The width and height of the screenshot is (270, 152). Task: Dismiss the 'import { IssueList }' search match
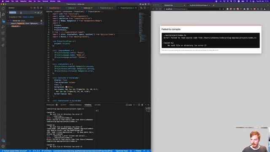click(41, 24)
